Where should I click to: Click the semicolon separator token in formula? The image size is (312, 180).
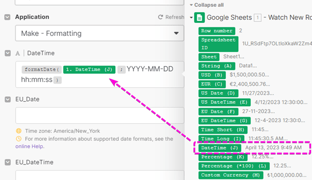[121, 69]
